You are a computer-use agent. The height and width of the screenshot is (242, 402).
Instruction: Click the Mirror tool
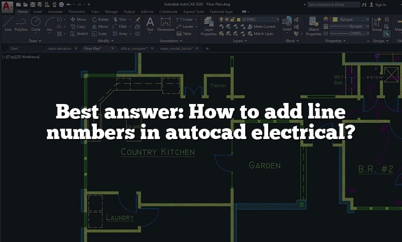pos(100,26)
